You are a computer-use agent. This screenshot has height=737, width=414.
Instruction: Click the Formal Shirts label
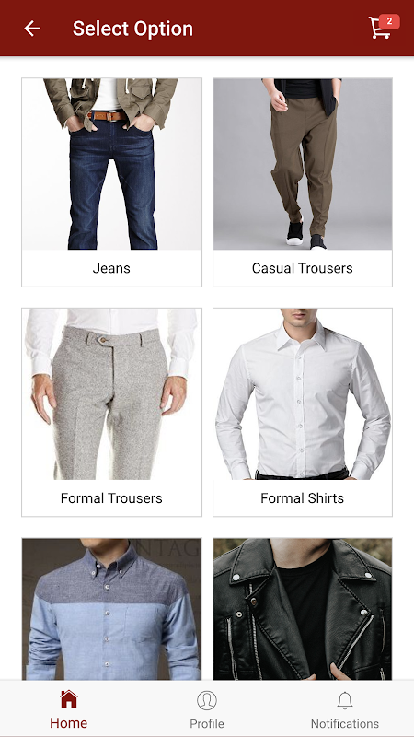tap(303, 498)
